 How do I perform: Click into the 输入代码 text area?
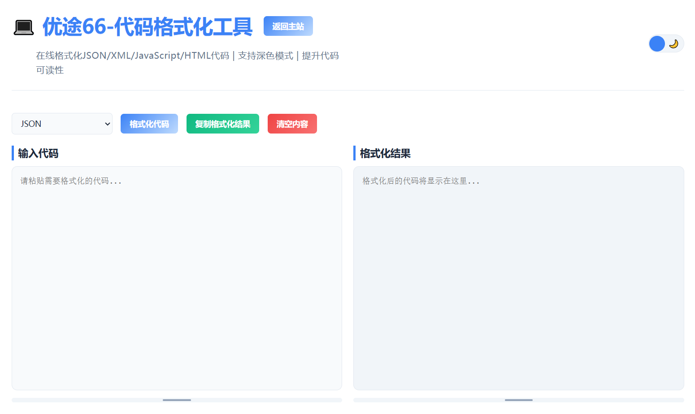(x=177, y=278)
